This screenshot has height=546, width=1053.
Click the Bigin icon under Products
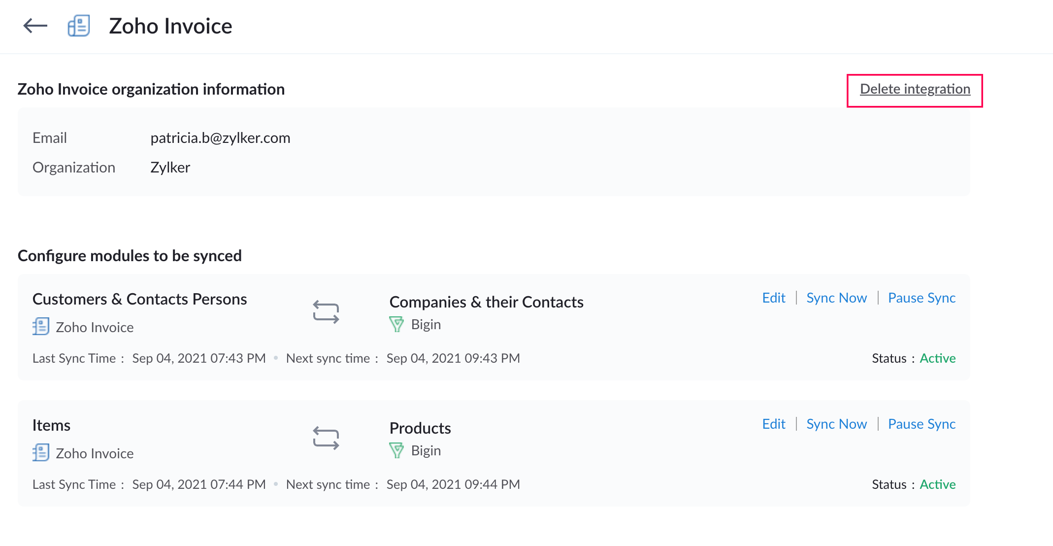point(396,450)
